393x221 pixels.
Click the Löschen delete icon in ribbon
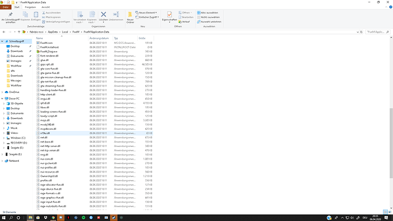pos(103,15)
